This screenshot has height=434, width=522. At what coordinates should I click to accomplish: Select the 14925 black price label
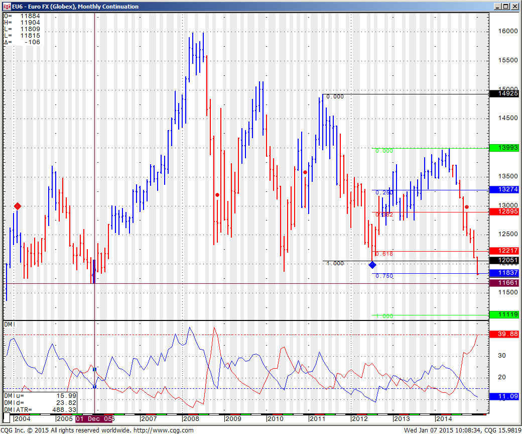[504, 94]
